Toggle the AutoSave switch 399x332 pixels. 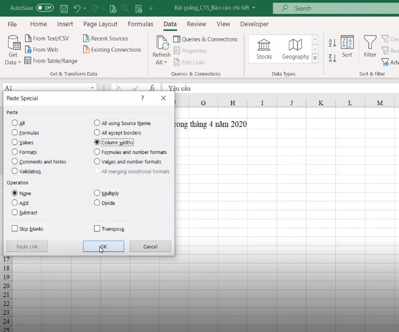pos(45,8)
